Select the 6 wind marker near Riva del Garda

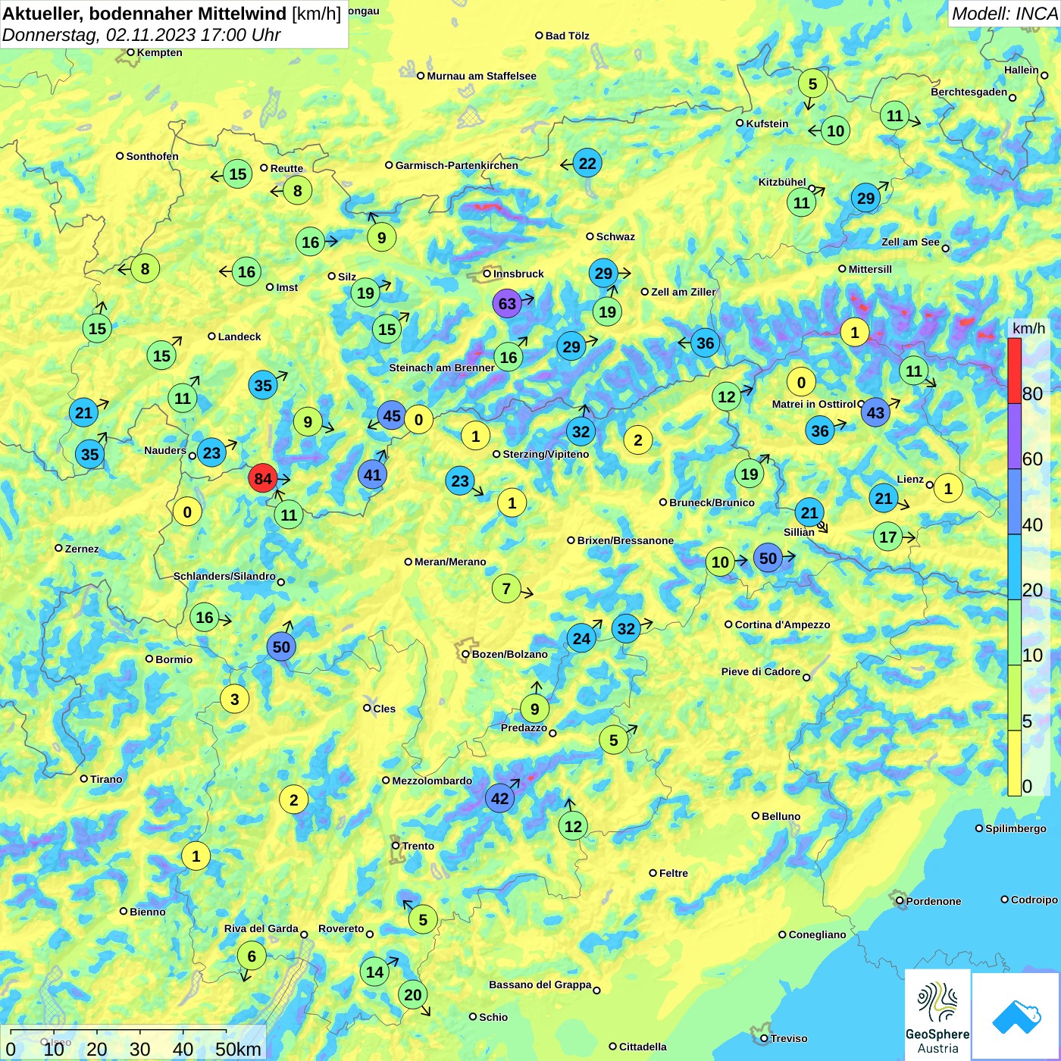tap(252, 956)
